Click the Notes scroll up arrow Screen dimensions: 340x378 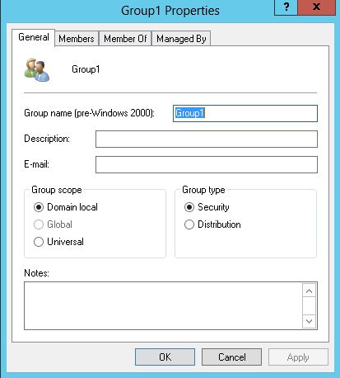click(309, 291)
